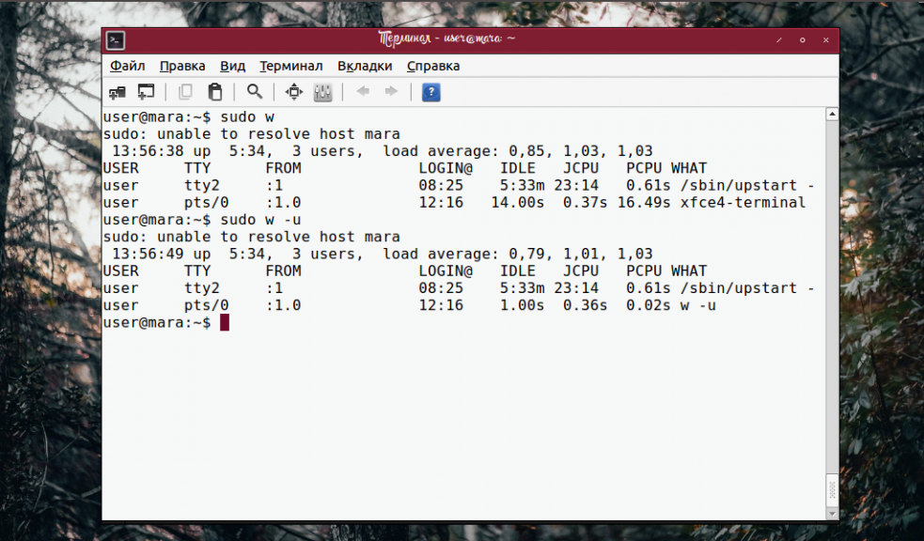Open search with the magnifier icon
This screenshot has width=924, height=541.
pyautogui.click(x=254, y=92)
